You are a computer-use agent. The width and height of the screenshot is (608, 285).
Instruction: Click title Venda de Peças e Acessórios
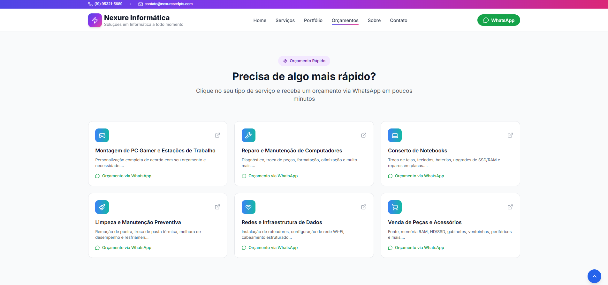pos(425,223)
